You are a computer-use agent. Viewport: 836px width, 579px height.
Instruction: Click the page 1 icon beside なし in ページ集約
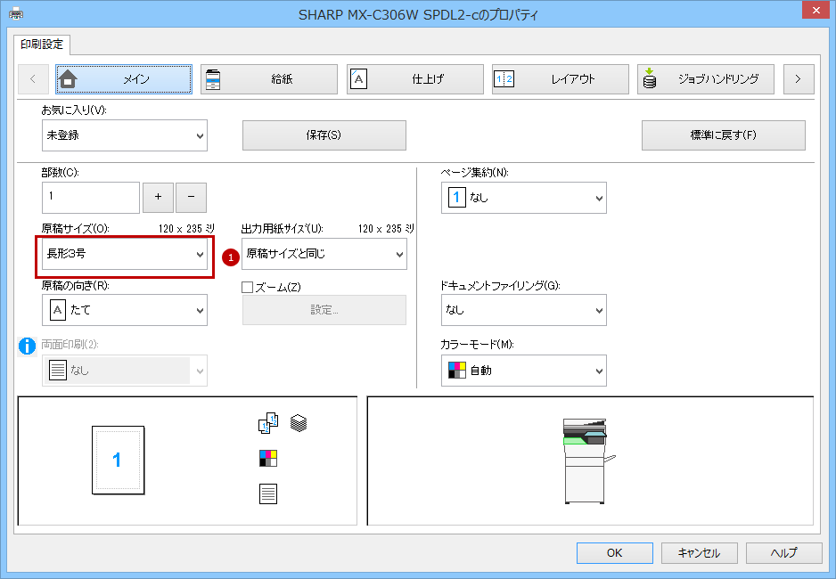coord(457,198)
